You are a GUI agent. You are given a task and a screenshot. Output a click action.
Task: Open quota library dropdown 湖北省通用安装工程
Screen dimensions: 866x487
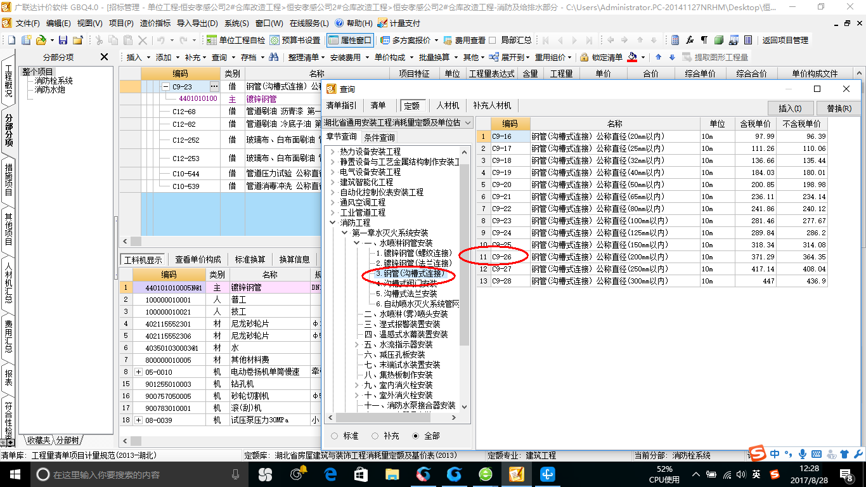[398, 122]
